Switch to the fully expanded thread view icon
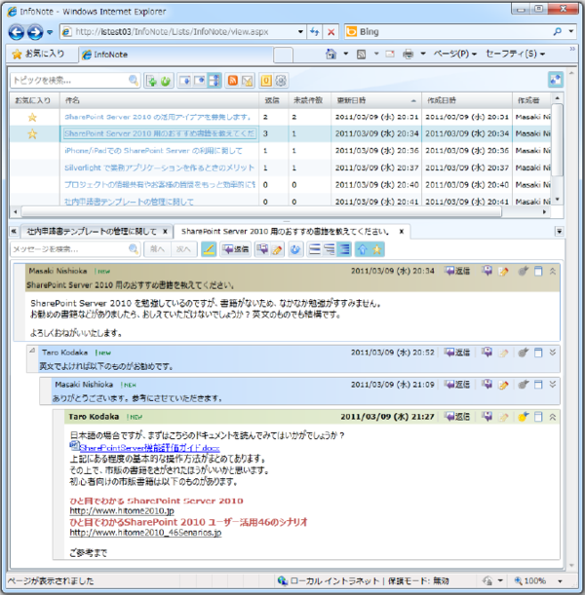The image size is (585, 595). pos(344,249)
